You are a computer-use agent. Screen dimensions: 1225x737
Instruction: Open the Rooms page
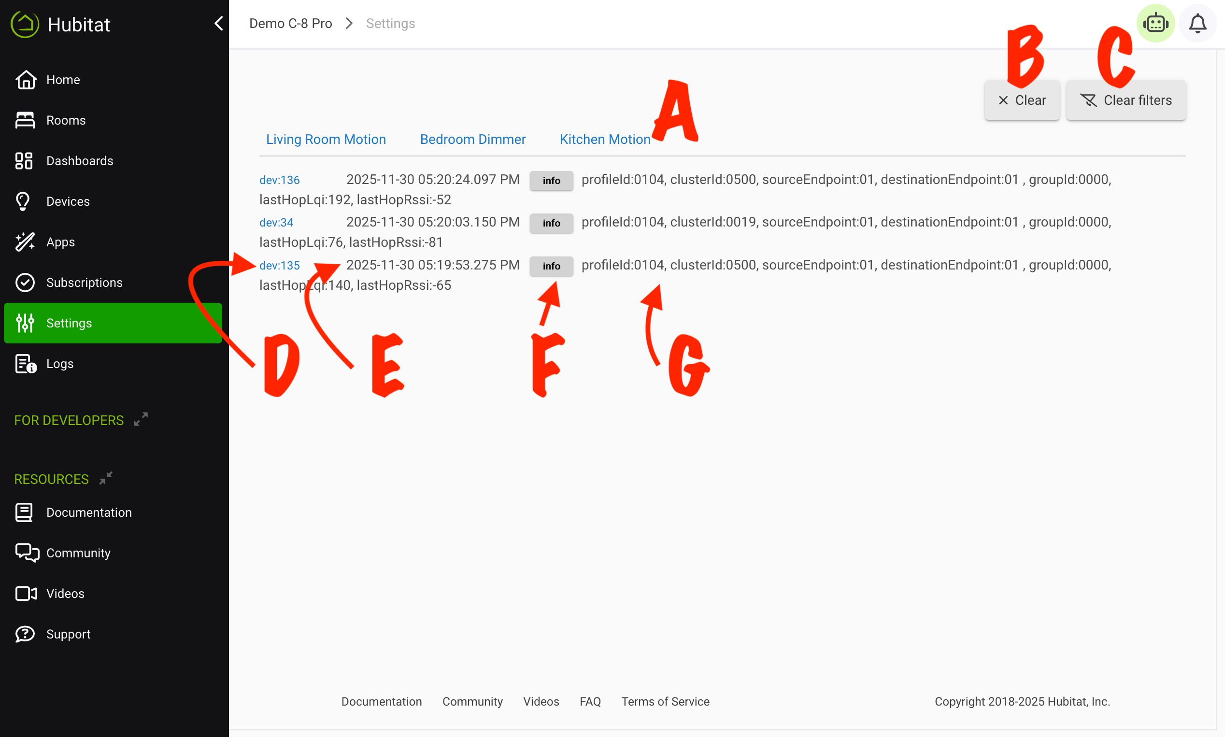click(113, 120)
